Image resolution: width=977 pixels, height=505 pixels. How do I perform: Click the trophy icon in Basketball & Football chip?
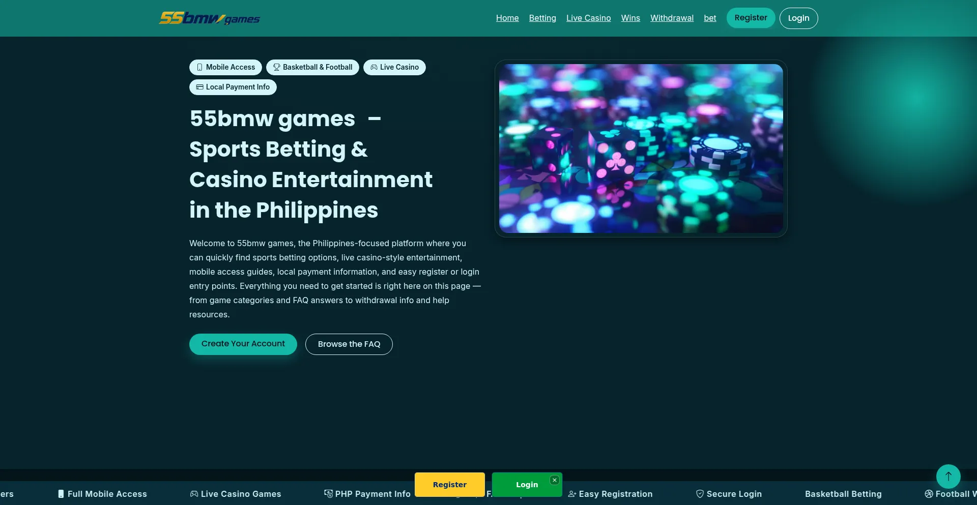pos(276,67)
